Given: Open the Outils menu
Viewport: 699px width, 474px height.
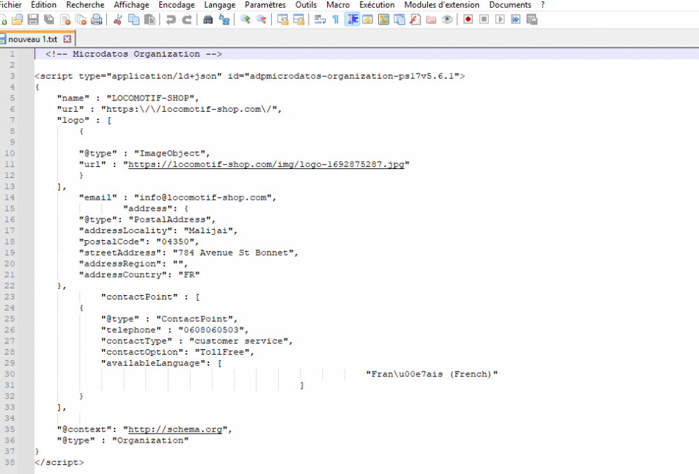Looking at the screenshot, I should [x=306, y=5].
